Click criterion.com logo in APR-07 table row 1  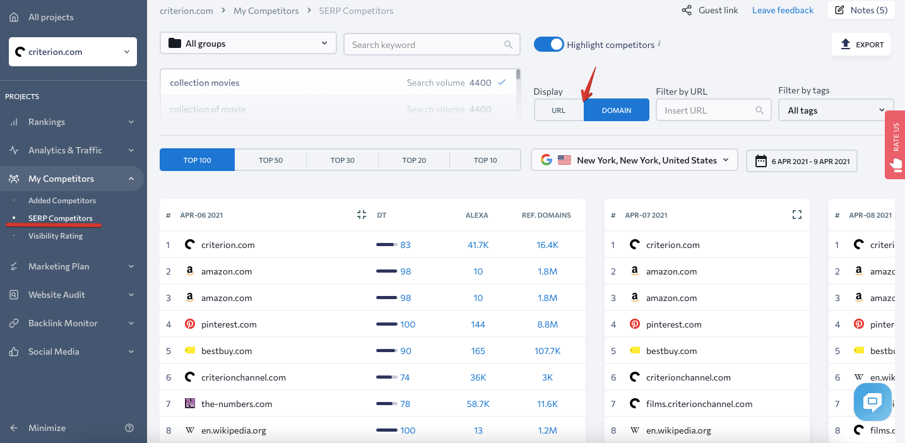point(635,245)
